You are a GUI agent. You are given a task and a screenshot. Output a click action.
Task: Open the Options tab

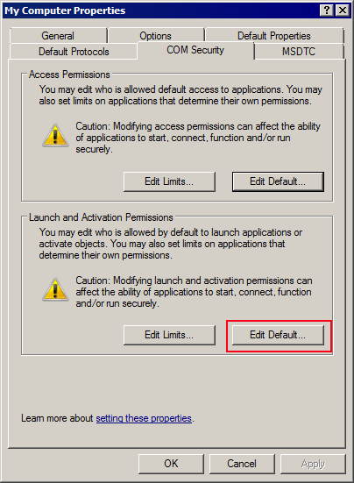tap(156, 36)
